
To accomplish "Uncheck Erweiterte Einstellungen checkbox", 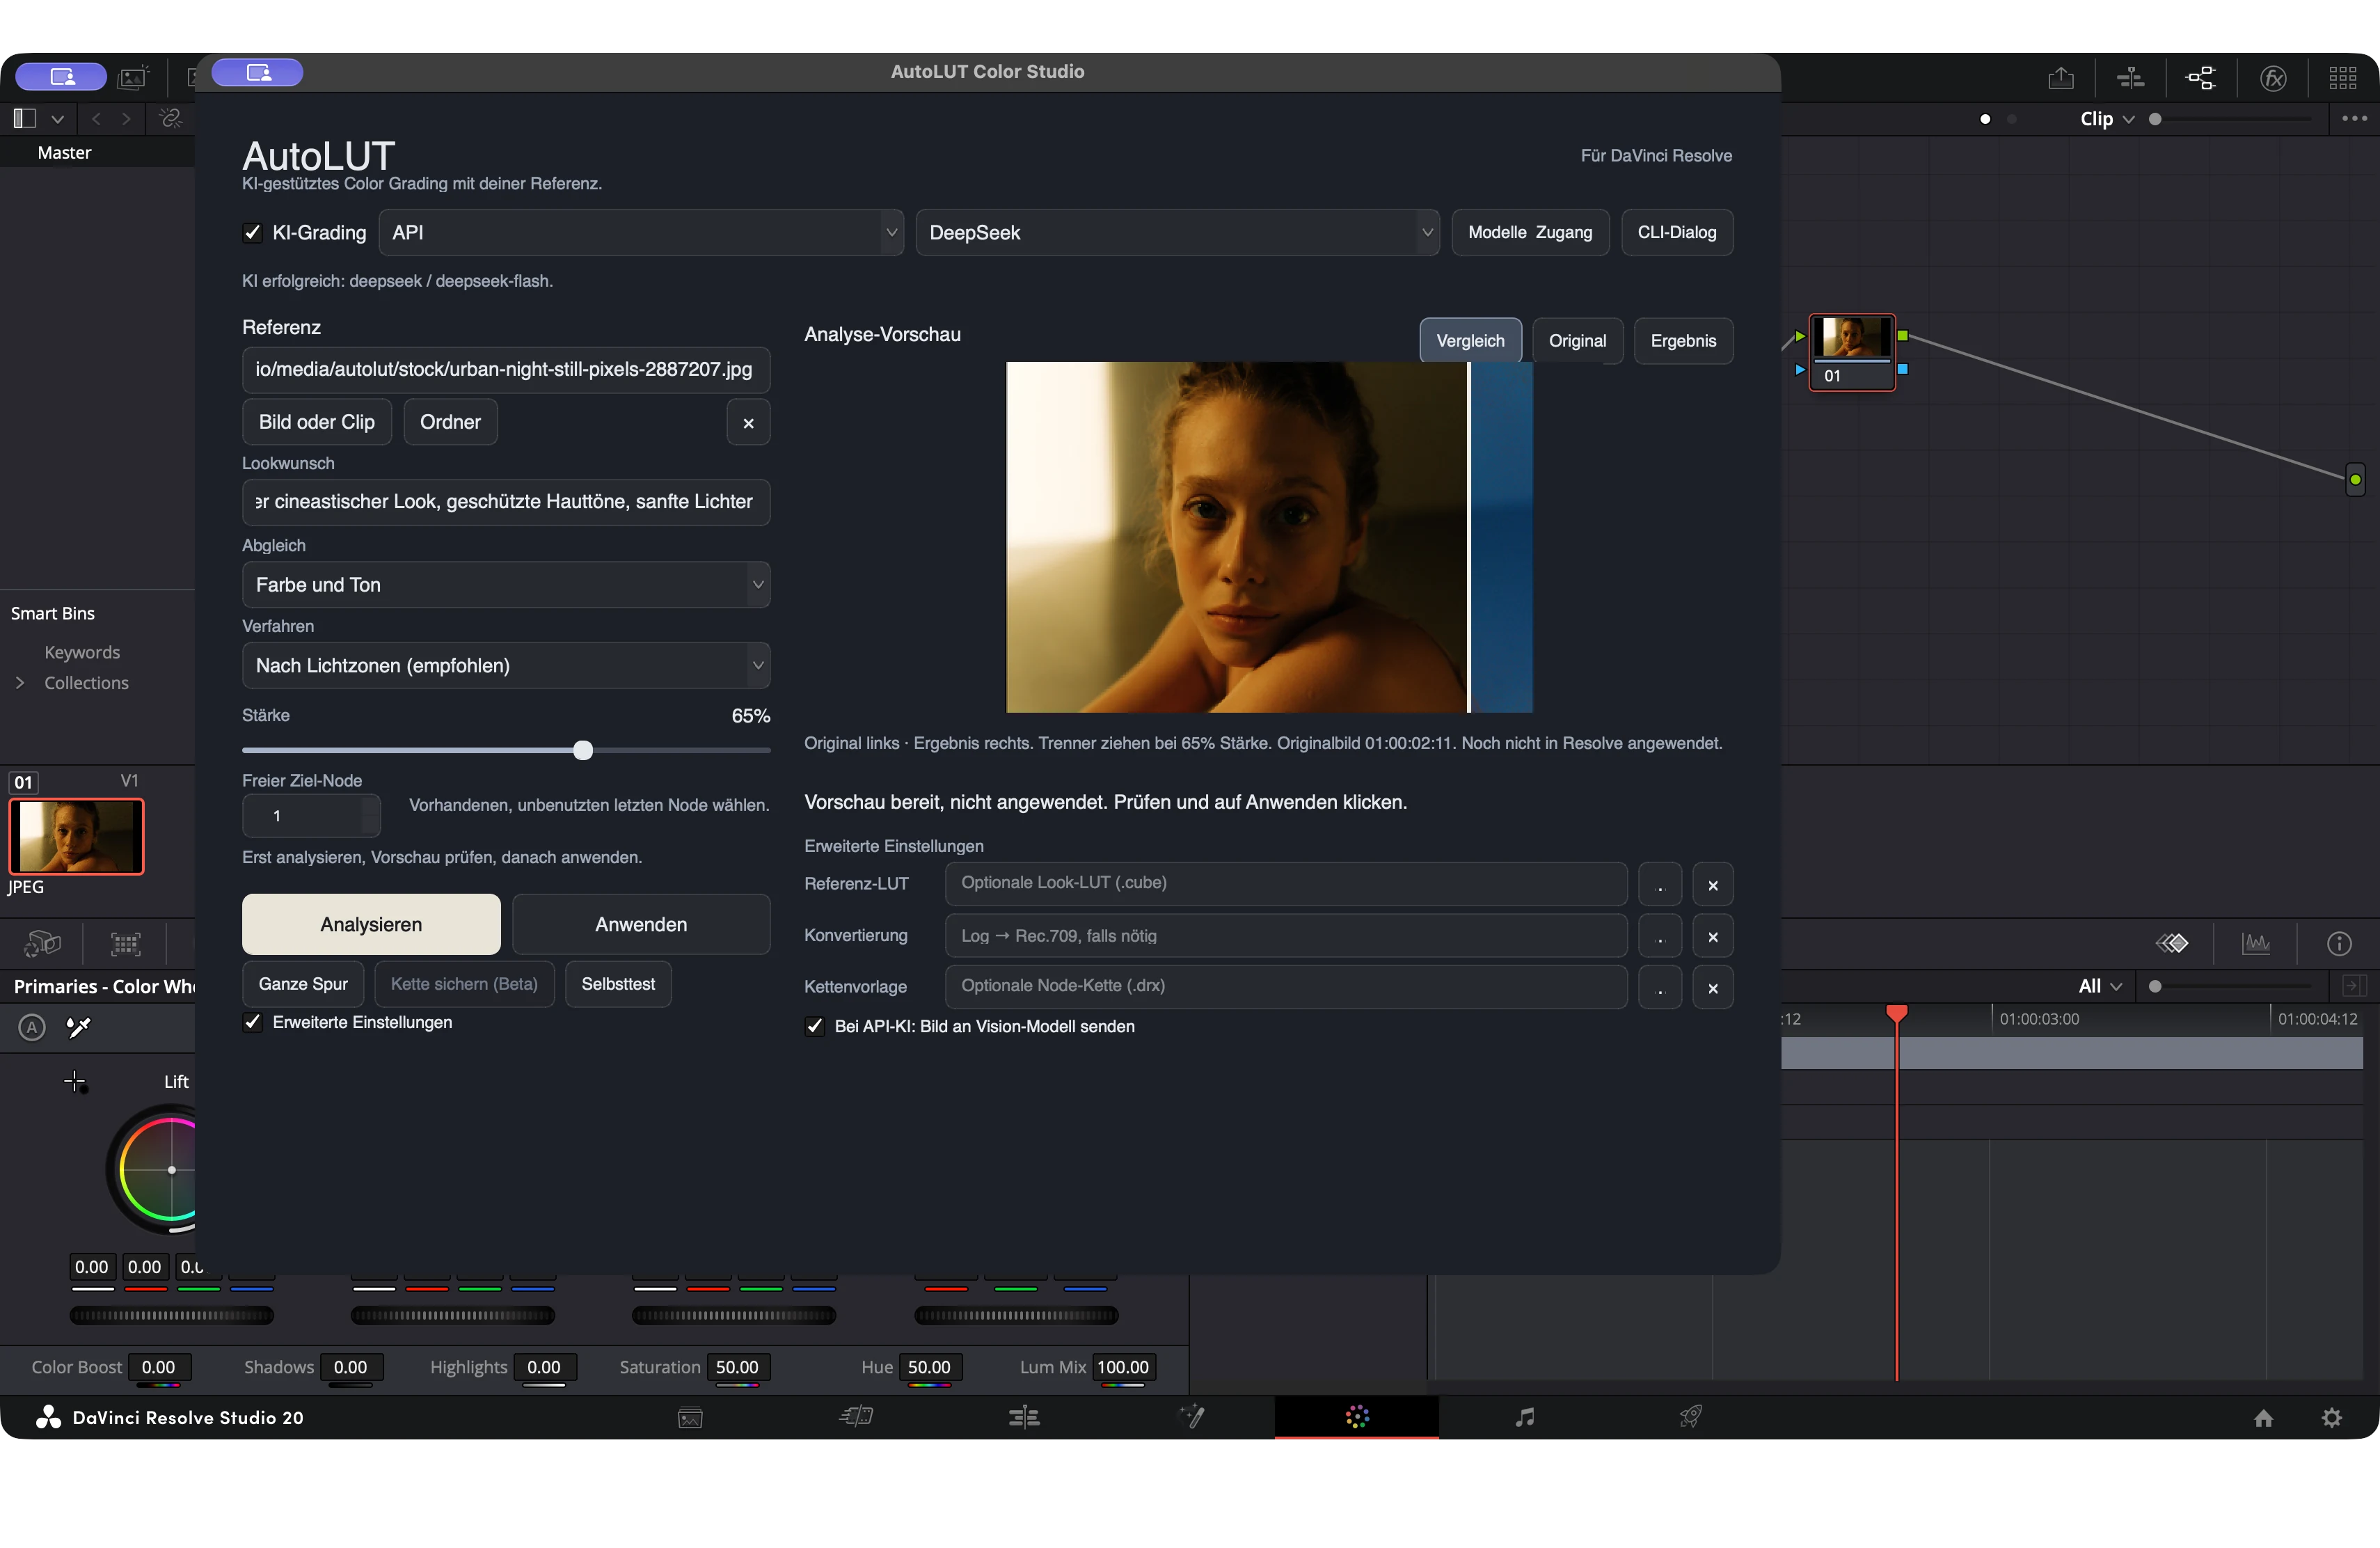I will point(253,1022).
